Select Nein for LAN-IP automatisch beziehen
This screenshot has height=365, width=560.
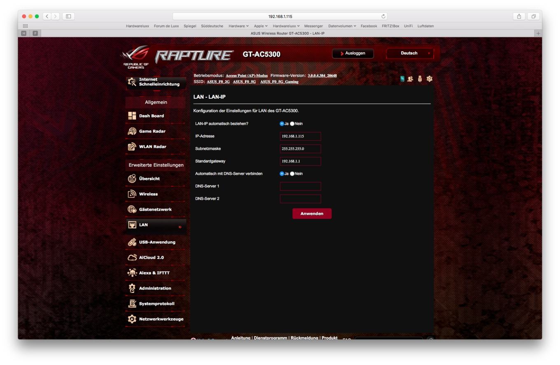pyautogui.click(x=292, y=124)
